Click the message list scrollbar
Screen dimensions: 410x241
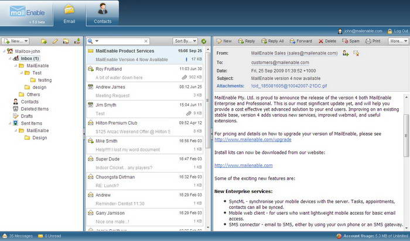point(208,100)
